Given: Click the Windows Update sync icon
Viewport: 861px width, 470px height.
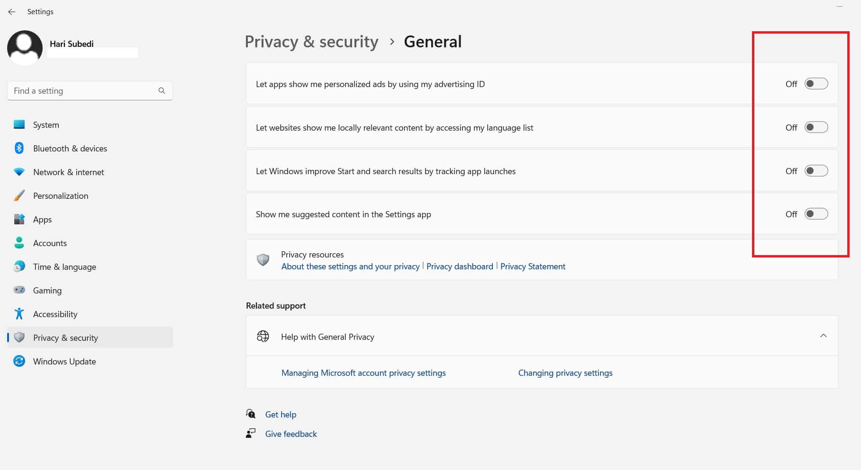Looking at the screenshot, I should coord(19,361).
